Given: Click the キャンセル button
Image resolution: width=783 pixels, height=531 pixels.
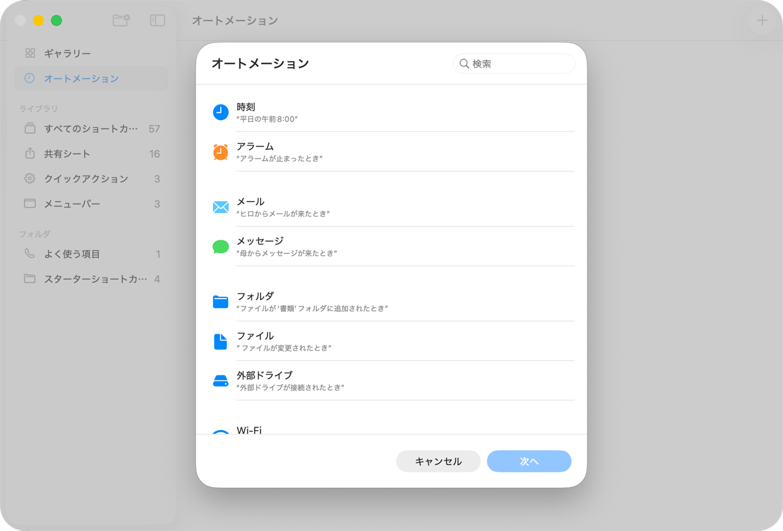Looking at the screenshot, I should click(x=438, y=461).
